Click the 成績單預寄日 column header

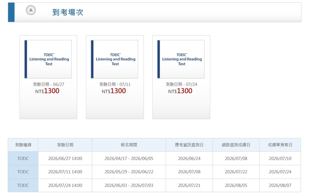(280, 145)
